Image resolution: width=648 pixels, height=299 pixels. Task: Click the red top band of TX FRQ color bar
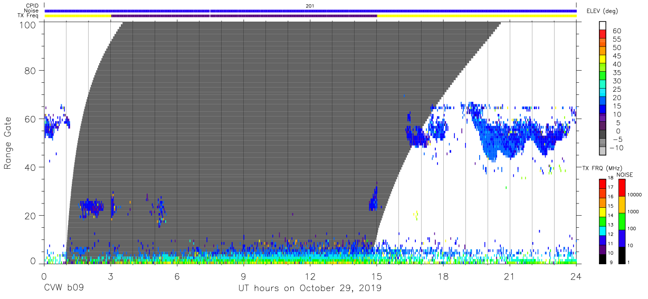coord(603,184)
